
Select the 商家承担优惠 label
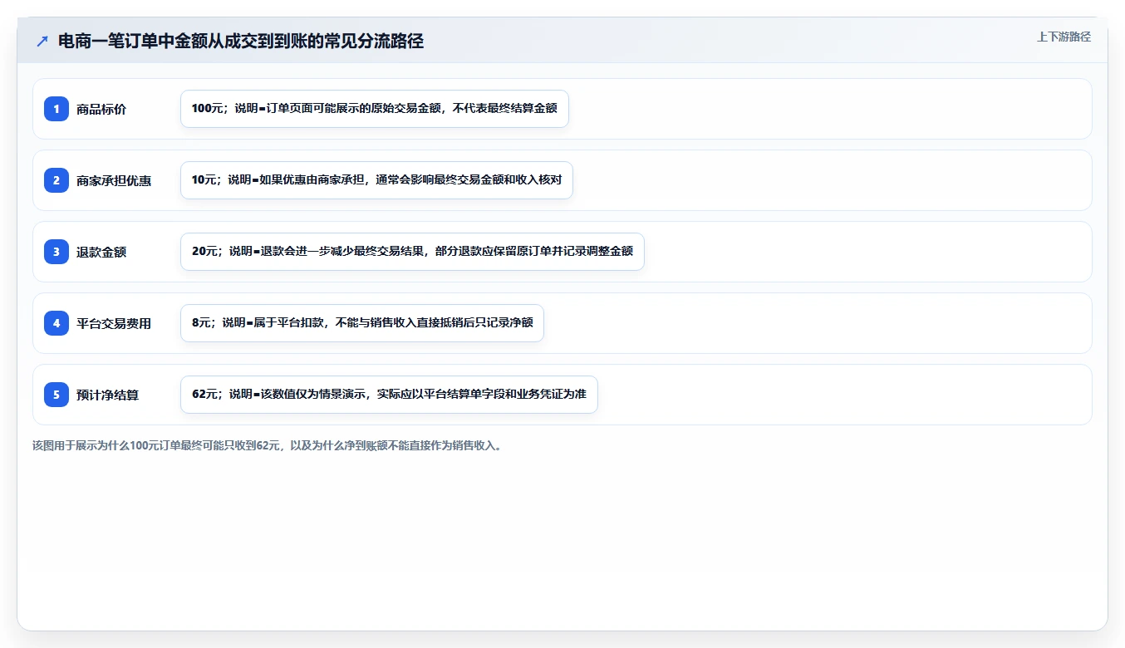coord(114,180)
